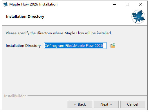Cancel the Maple Flow installation
Screen dimensions: 150x112
133,104
